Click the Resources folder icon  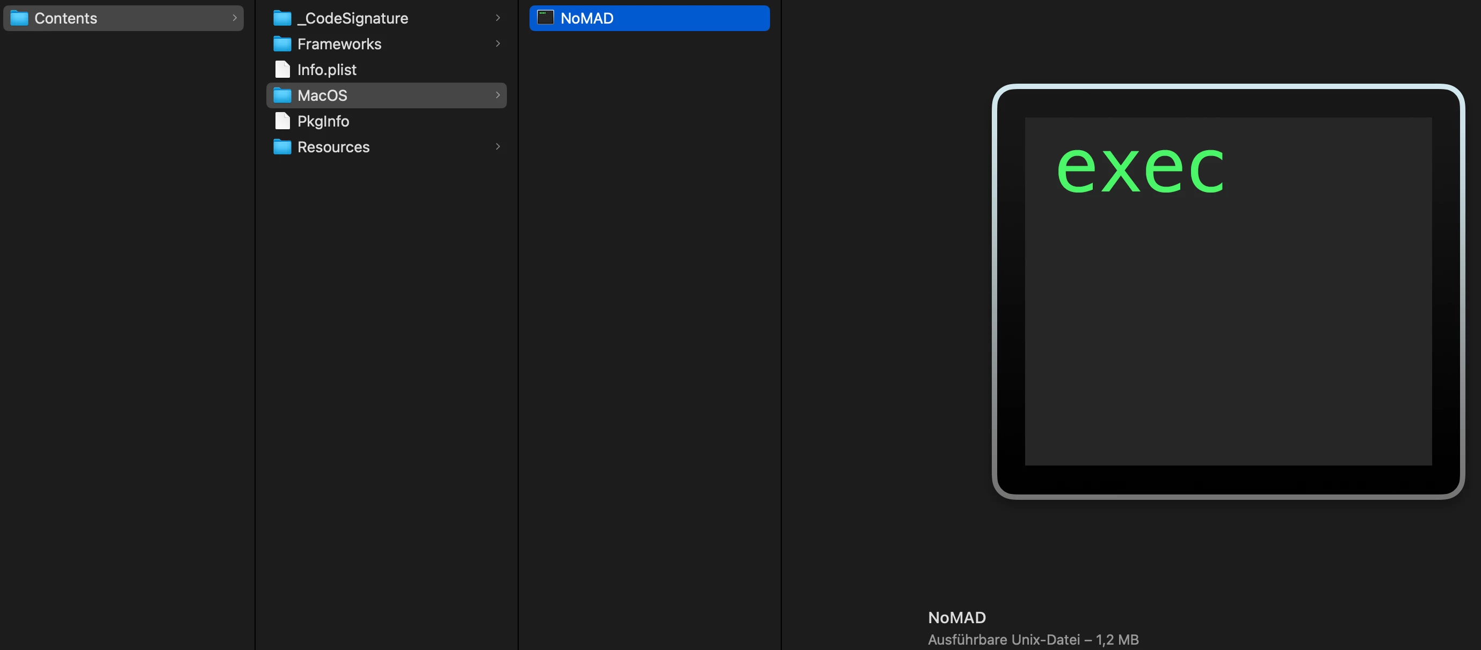coord(282,147)
